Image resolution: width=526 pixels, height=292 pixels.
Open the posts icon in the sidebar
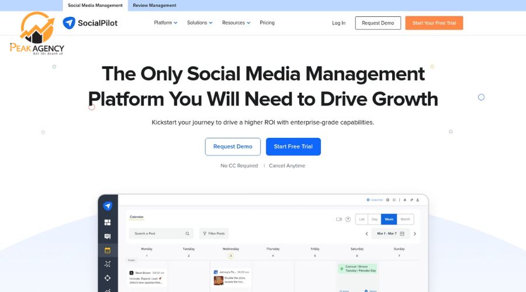[x=108, y=237]
